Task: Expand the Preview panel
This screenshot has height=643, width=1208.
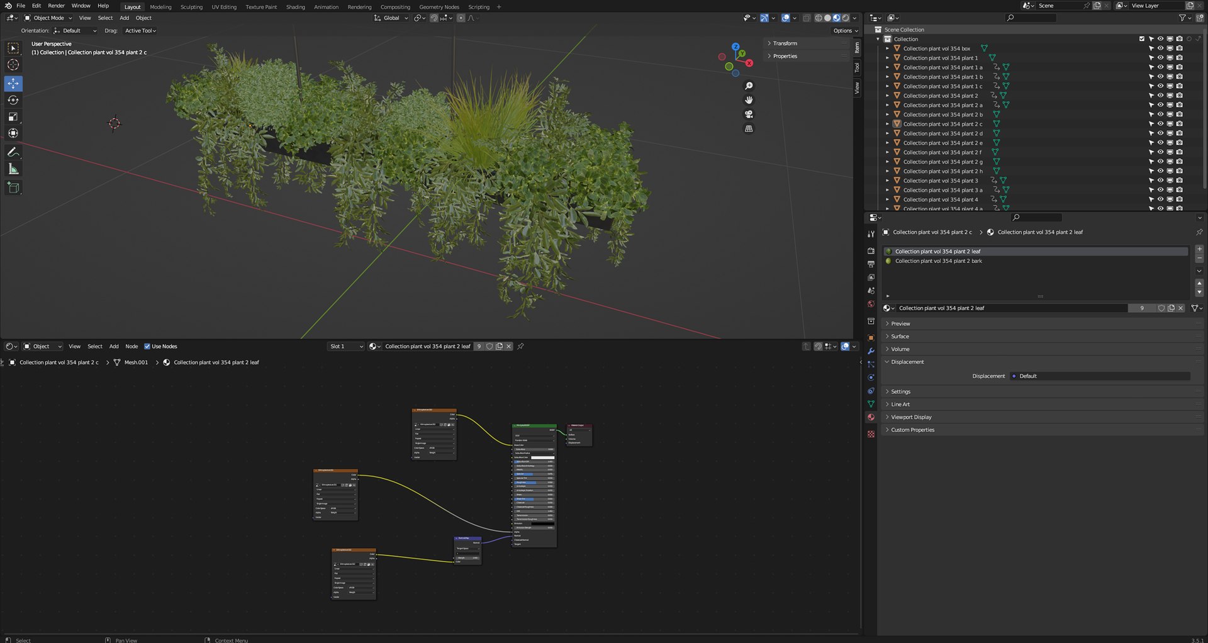Action: (1041, 323)
